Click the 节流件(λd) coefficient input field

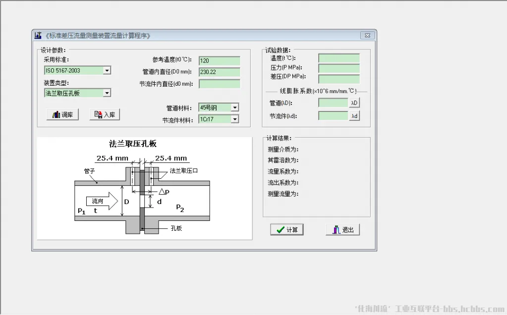[333, 116]
